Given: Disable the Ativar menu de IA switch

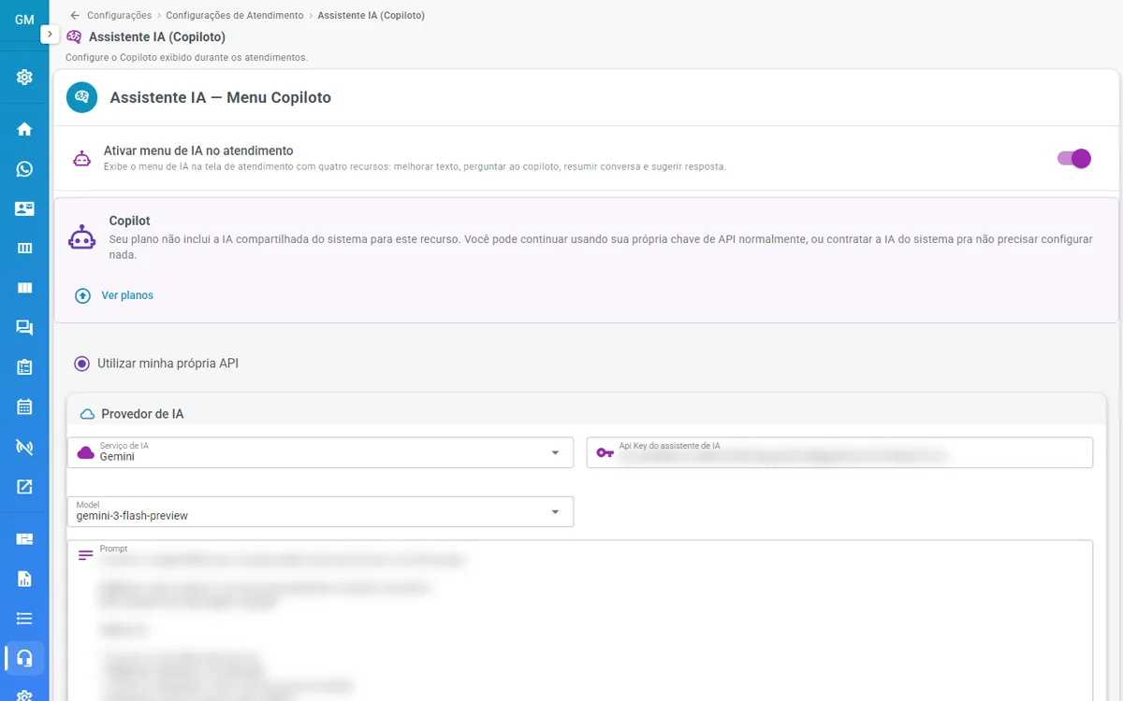Looking at the screenshot, I should [x=1074, y=158].
